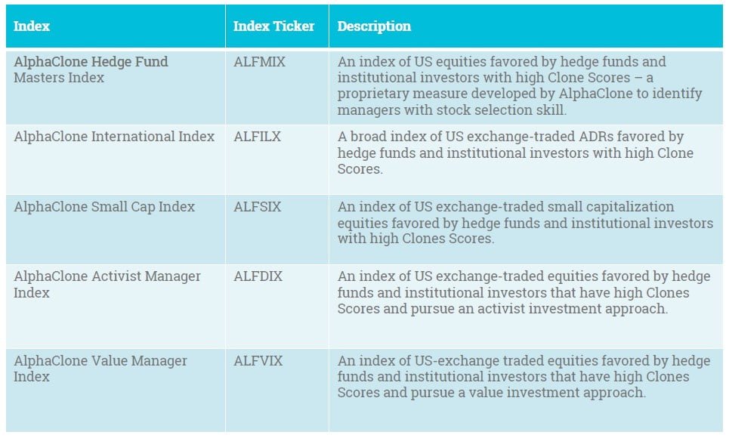This screenshot has width=729, height=438.
Task: Click the ALFVIX ticker
Action: (258, 361)
